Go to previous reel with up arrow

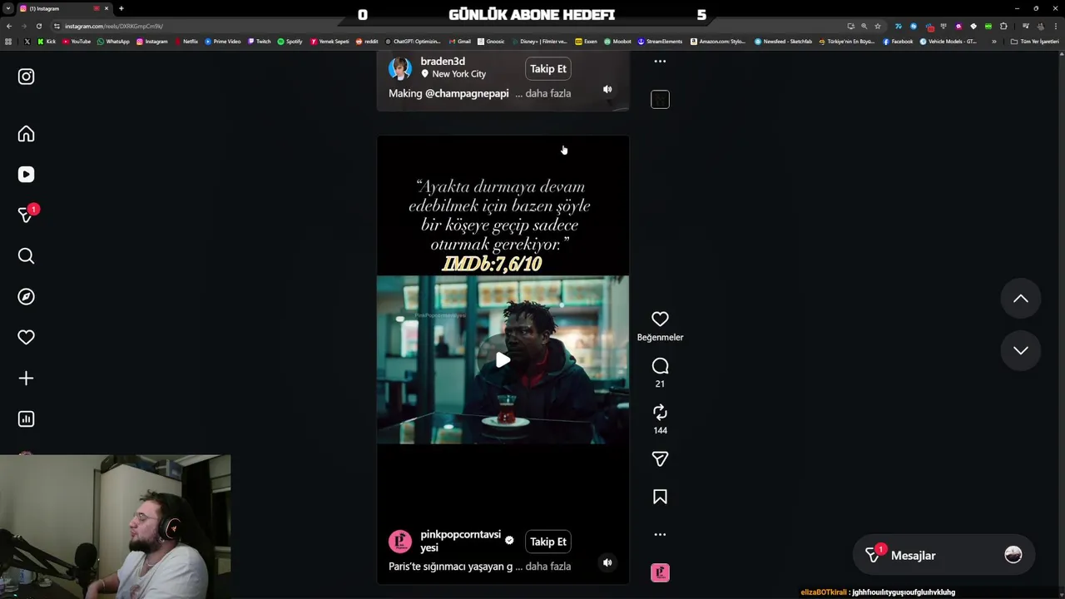(1021, 299)
